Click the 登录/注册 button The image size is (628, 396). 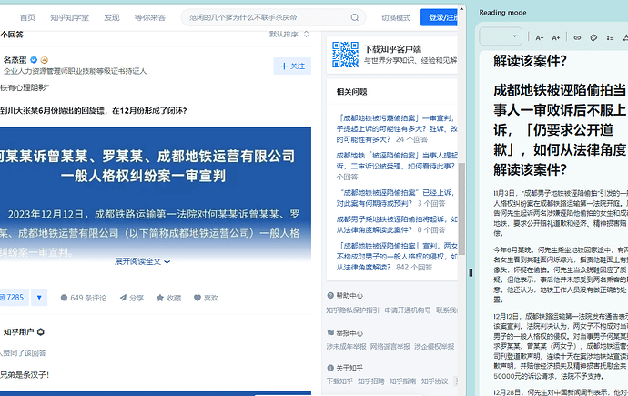click(x=441, y=17)
